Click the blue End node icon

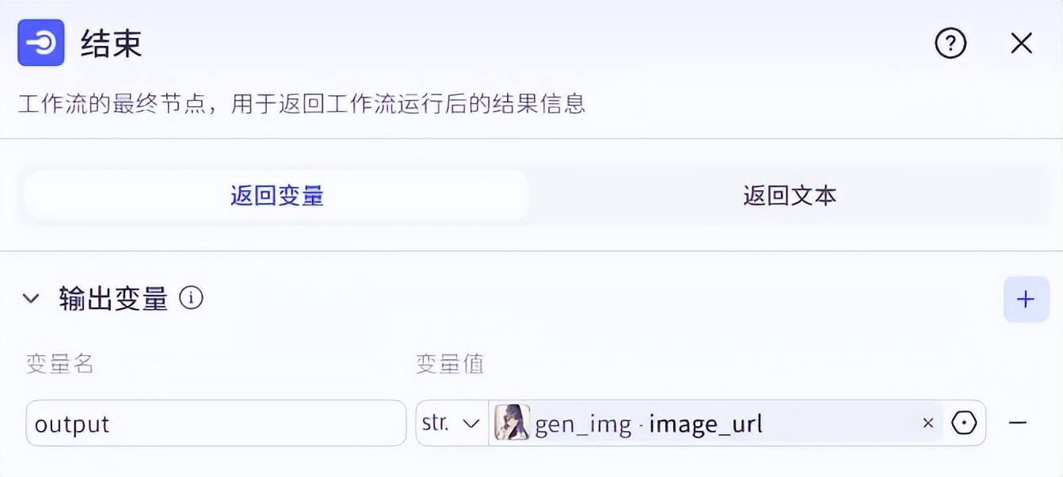pos(41,43)
